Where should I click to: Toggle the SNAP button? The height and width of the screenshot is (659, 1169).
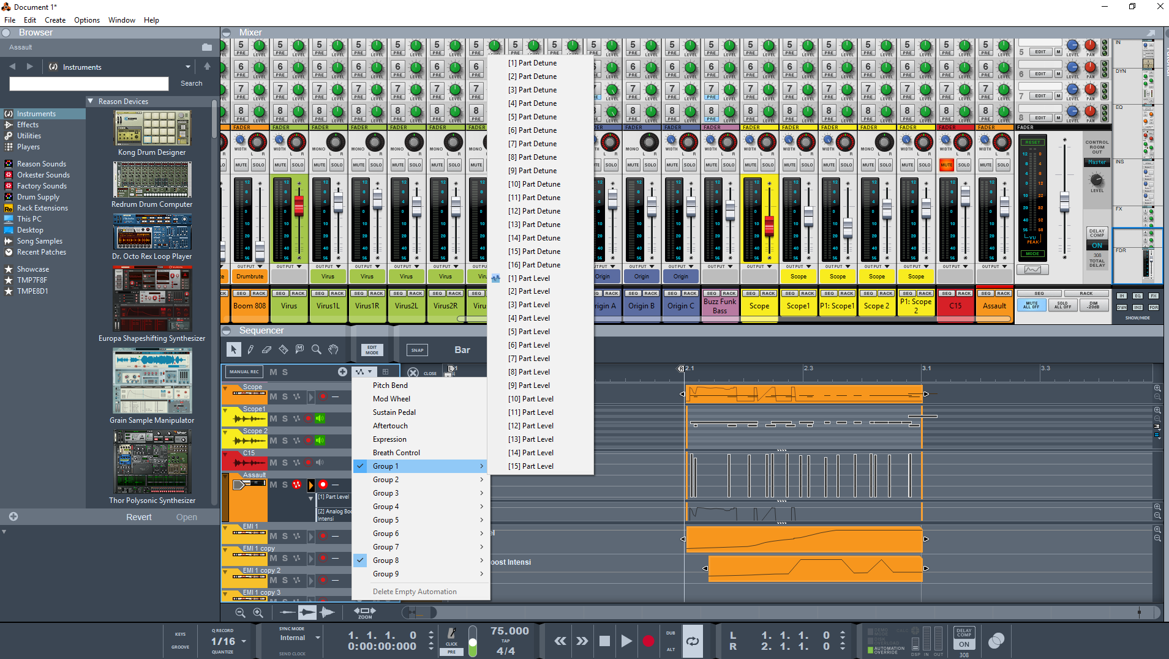[417, 350]
